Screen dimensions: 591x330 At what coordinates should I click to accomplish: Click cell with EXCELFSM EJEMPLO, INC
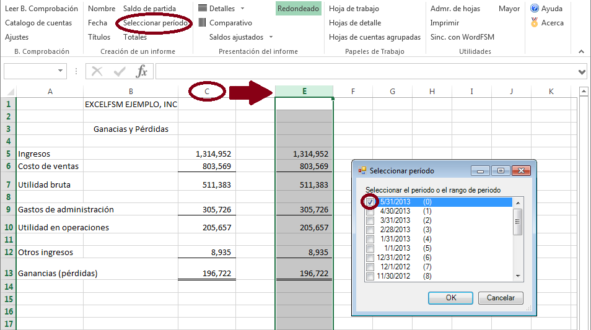click(x=131, y=105)
